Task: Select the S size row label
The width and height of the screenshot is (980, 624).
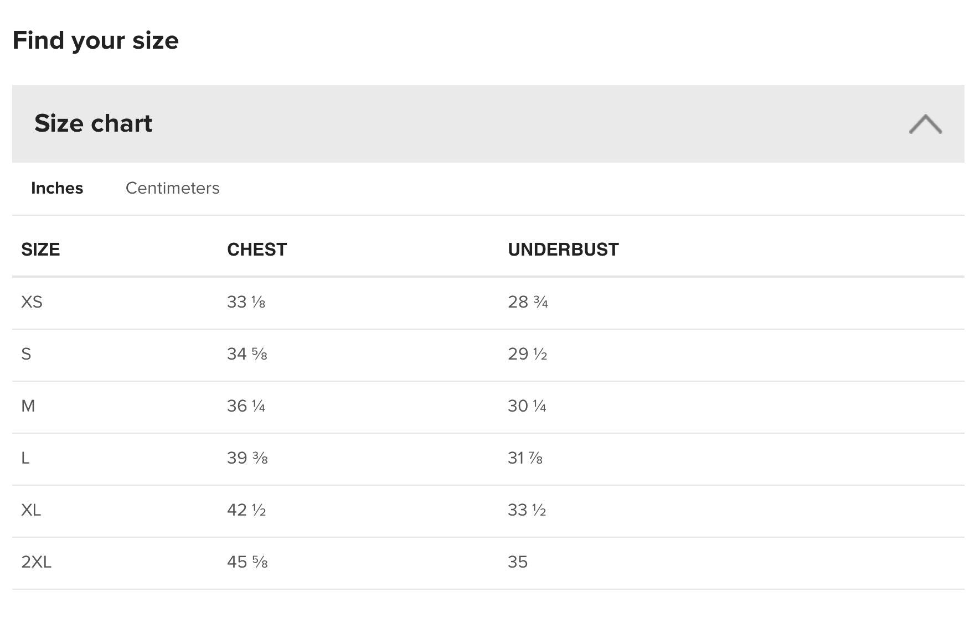Action: tap(26, 354)
